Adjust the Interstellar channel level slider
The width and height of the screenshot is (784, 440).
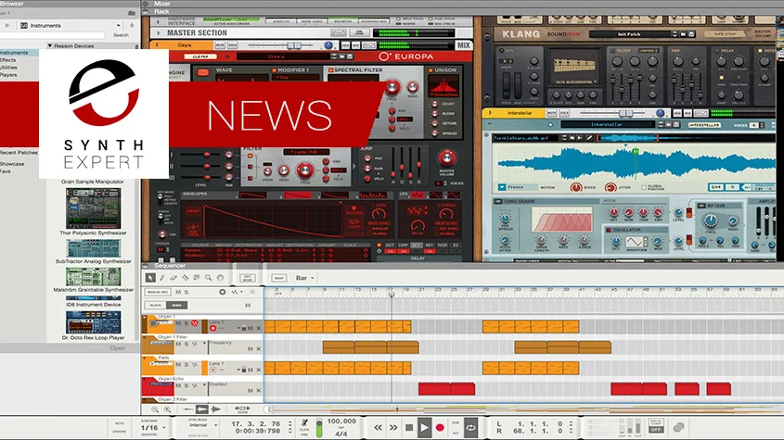click(626, 113)
